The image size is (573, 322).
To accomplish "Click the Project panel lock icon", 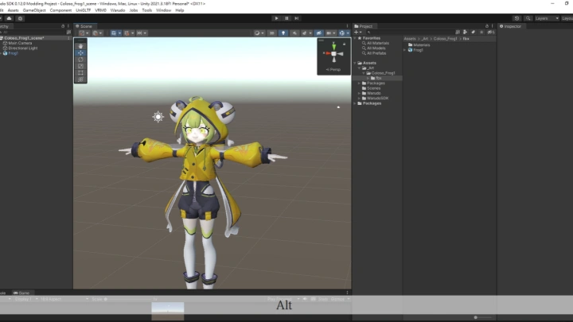I will [x=487, y=26].
